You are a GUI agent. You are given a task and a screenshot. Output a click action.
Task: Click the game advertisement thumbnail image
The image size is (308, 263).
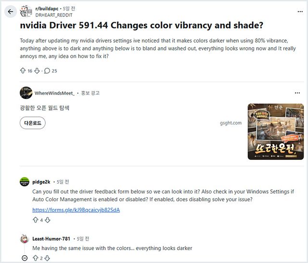pyautogui.click(x=276, y=132)
